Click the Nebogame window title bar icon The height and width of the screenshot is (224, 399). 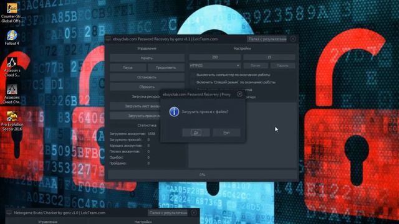tap(9, 213)
